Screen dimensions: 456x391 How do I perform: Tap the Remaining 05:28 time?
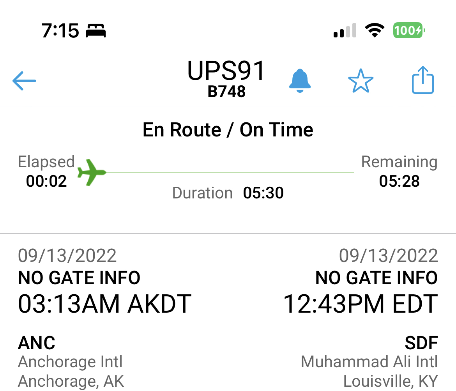pos(399,181)
